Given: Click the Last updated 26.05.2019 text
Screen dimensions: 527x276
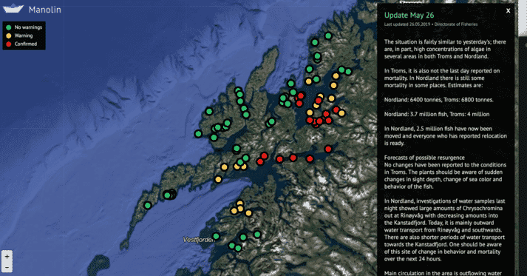Looking at the screenshot, I should [407, 24].
